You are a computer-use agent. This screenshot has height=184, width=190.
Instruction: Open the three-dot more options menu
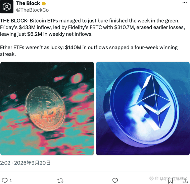pyautogui.click(x=184, y=3)
